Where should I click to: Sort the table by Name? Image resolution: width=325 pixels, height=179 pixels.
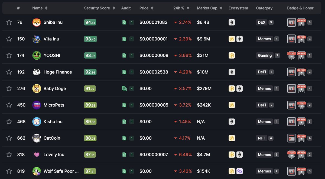pyautogui.click(x=40, y=8)
